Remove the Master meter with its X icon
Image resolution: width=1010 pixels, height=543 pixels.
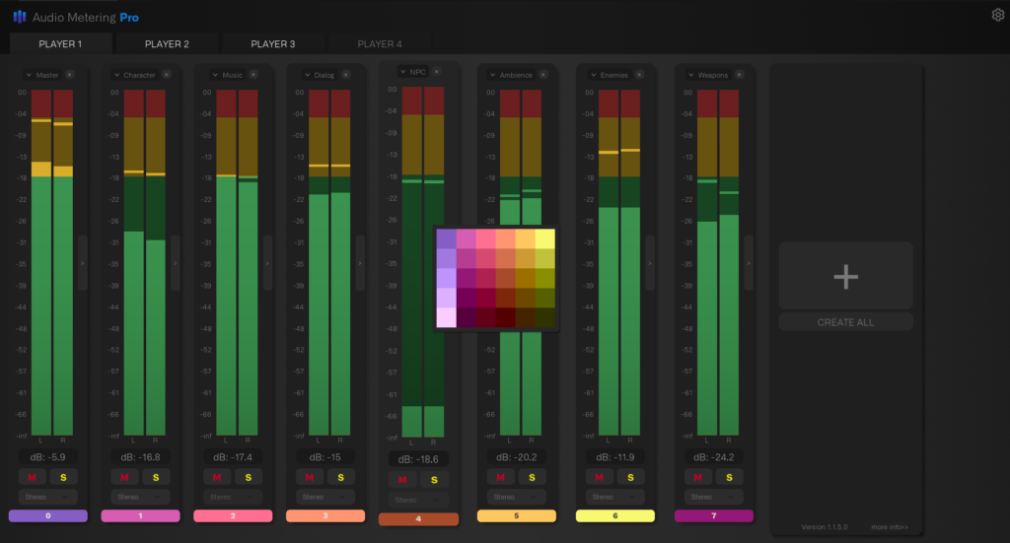pyautogui.click(x=70, y=75)
